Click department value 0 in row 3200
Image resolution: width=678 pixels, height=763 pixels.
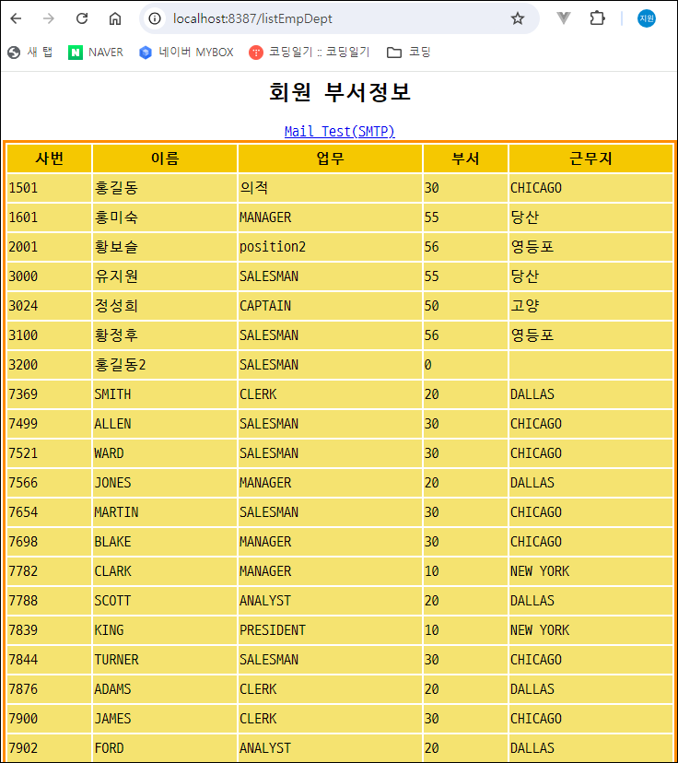coord(428,365)
